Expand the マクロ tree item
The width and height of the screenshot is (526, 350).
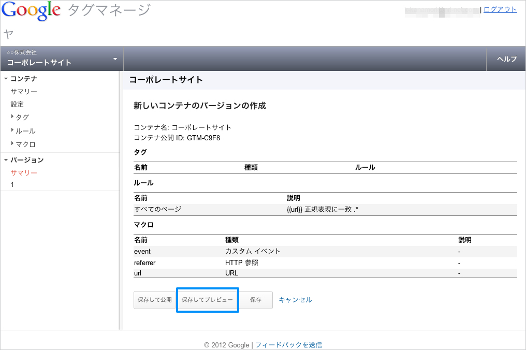click(12, 144)
